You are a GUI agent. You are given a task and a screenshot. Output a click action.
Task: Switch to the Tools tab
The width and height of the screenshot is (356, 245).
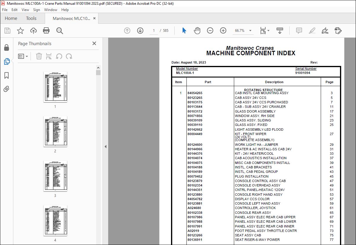31,18
